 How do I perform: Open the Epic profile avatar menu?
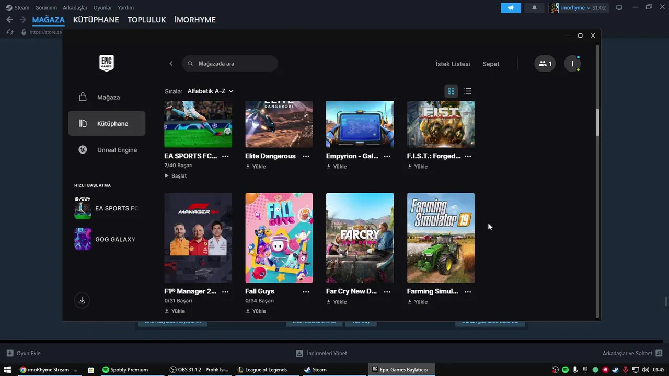click(572, 64)
